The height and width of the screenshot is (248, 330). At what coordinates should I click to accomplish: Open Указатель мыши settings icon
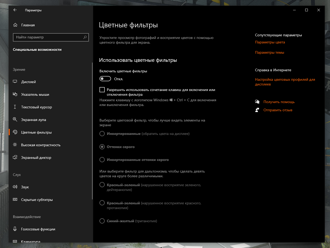pos(15,94)
